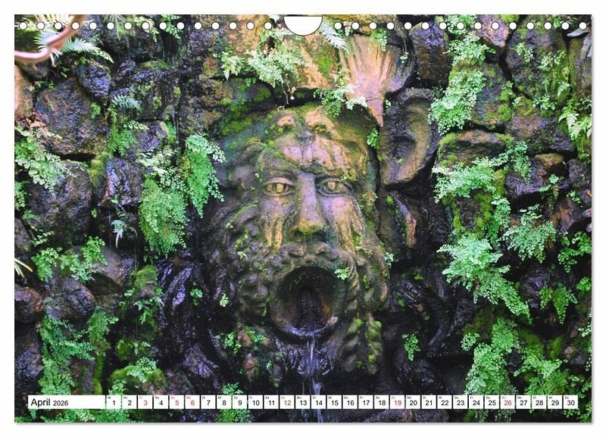Select day 15 on the calendar
Screen dimensions: 606x437
pyautogui.click(x=334, y=402)
